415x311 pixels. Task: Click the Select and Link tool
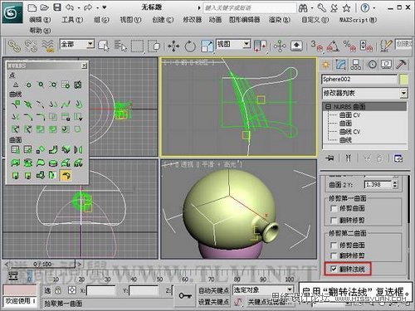pyautogui.click(x=14, y=46)
